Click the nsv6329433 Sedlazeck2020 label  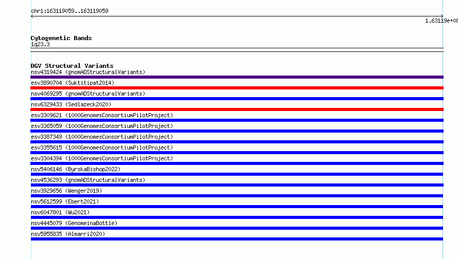click(71, 104)
